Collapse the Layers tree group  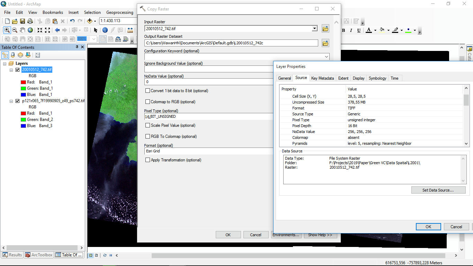click(5, 63)
